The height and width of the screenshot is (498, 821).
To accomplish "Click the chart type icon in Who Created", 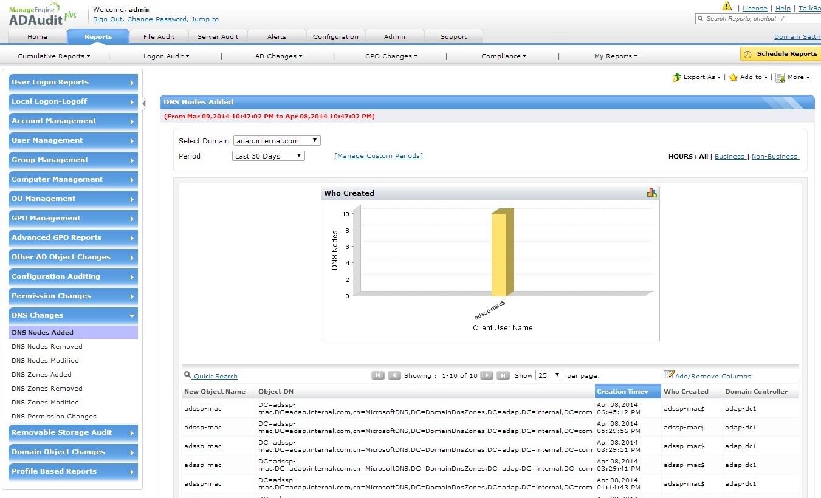I will 651,193.
